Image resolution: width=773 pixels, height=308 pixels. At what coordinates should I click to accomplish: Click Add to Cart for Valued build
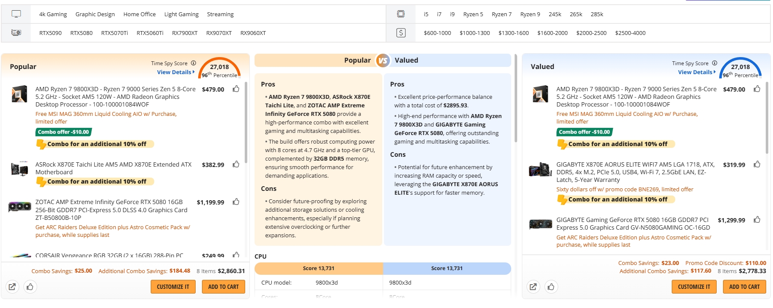point(744,287)
